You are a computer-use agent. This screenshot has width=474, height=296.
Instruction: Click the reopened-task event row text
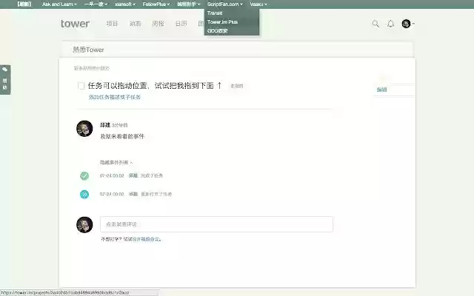[x=136, y=194]
